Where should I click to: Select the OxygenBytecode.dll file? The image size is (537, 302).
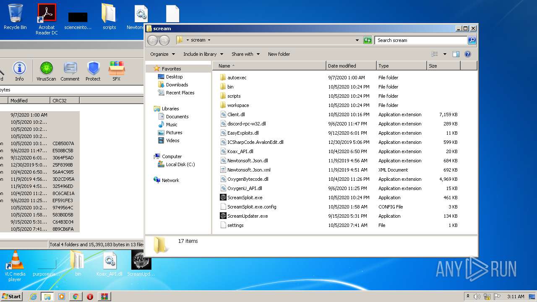coord(248,179)
